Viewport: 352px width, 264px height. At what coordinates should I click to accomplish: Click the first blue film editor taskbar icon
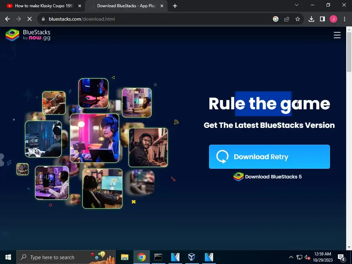coord(175,257)
